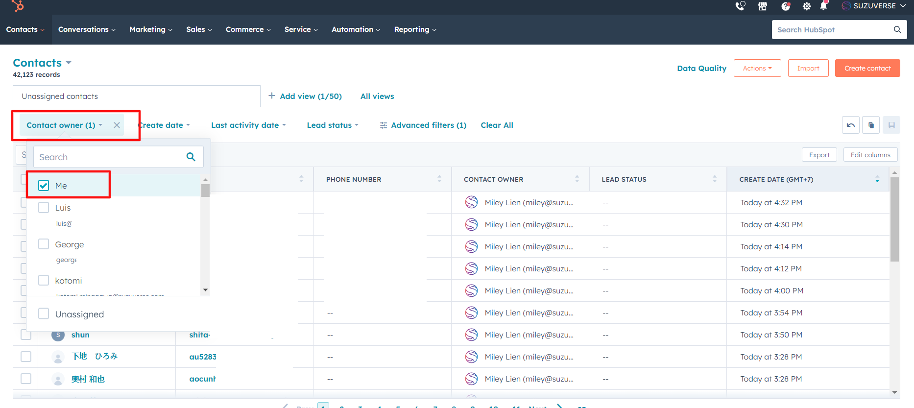914x408 pixels.
Task: Open the calling phone icon
Action: point(740,6)
